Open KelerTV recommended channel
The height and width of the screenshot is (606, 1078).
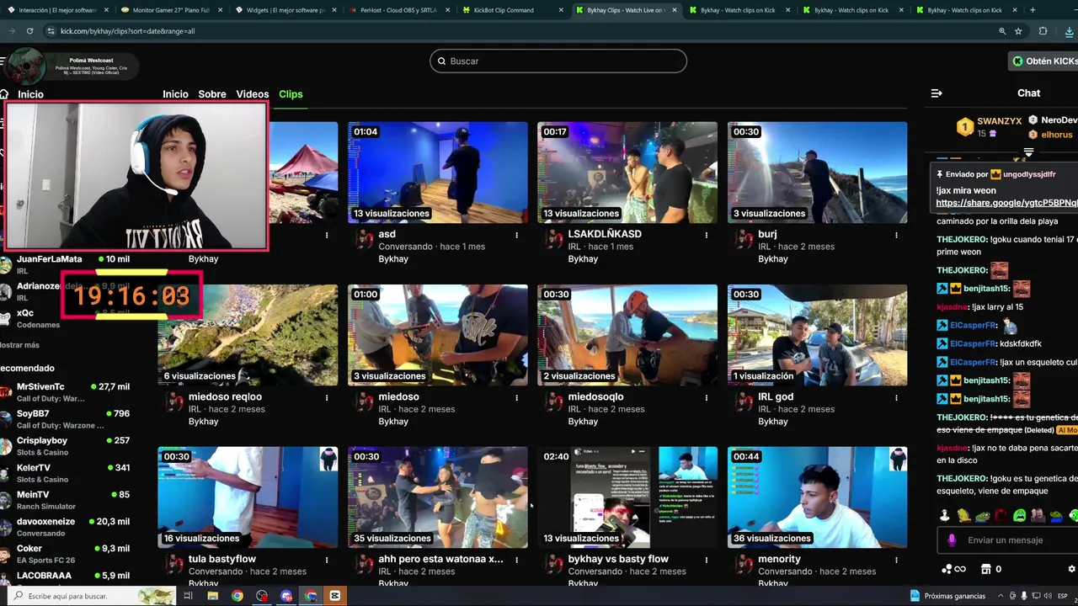pyautogui.click(x=66, y=473)
